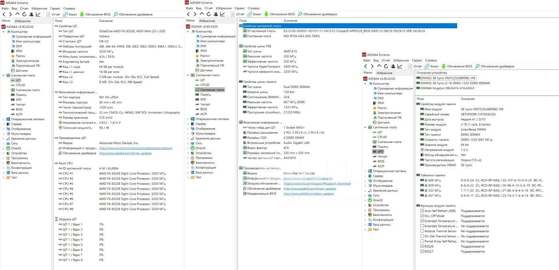Toggle Partial Array Self Refresh checkbox
Viewport: 559px width, 270px height.
pyautogui.click(x=422, y=241)
